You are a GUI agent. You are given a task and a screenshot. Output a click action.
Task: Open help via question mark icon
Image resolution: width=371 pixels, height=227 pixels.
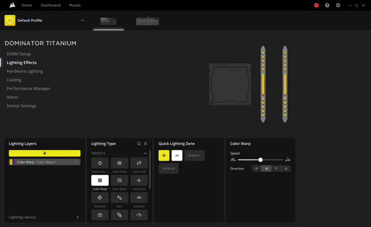coord(327,5)
